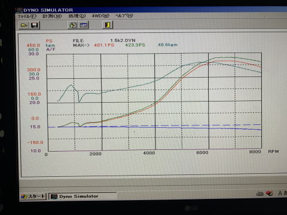
Task: Click the floppy disk save icon
Action: point(35,25)
